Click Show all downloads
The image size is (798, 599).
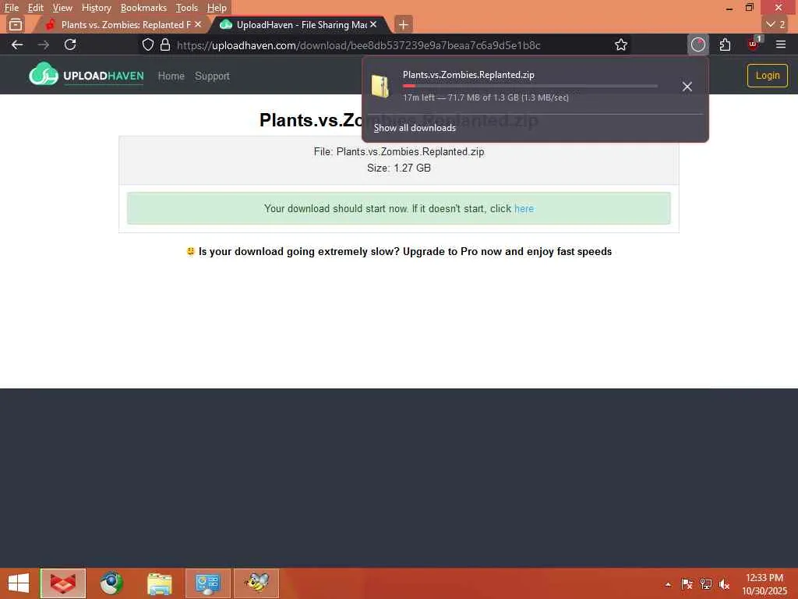(x=415, y=128)
